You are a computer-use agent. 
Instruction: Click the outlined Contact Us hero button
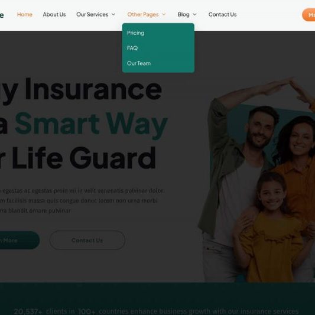tap(87, 241)
